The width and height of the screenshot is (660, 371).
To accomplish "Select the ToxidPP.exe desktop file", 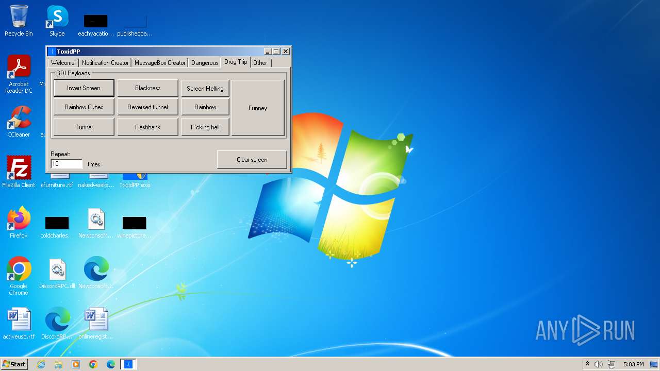I will (135, 180).
